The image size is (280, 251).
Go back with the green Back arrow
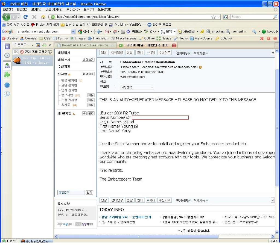click(7, 17)
